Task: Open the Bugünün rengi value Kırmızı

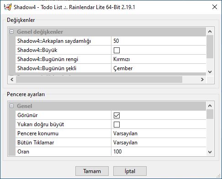Action: [159, 59]
